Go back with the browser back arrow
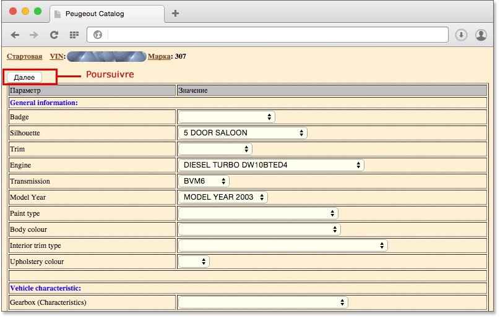 click(x=15, y=35)
